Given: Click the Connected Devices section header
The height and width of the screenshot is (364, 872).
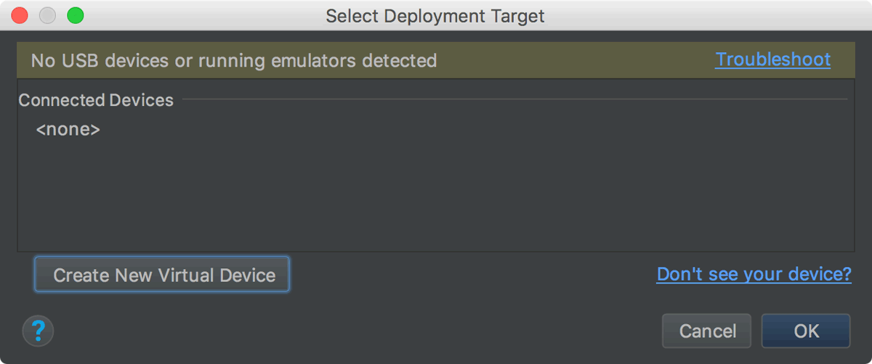Looking at the screenshot, I should [96, 100].
